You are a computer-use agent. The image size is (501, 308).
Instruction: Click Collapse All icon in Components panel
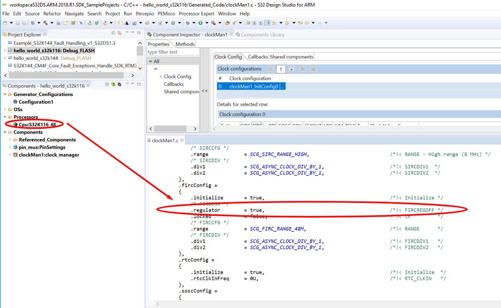click(x=107, y=84)
